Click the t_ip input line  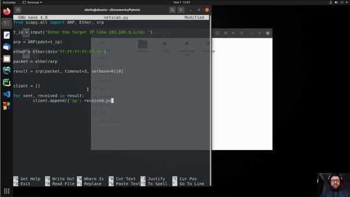pos(83,32)
